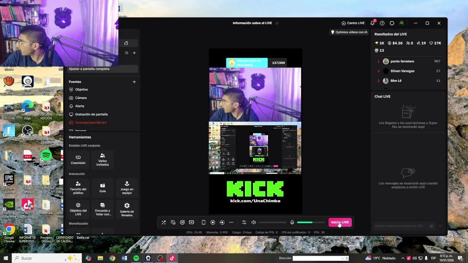The width and height of the screenshot is (468, 263).
Task: Open the replay capture icon
Action: coord(222,222)
